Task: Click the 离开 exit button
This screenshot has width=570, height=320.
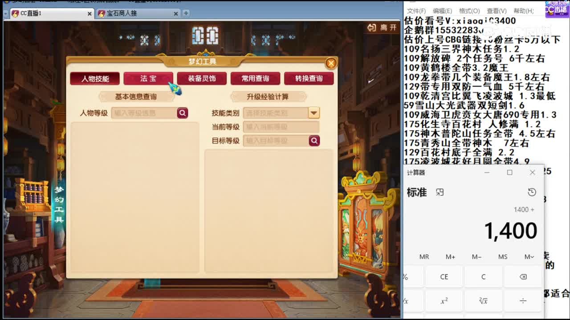Action: pyautogui.click(x=382, y=28)
